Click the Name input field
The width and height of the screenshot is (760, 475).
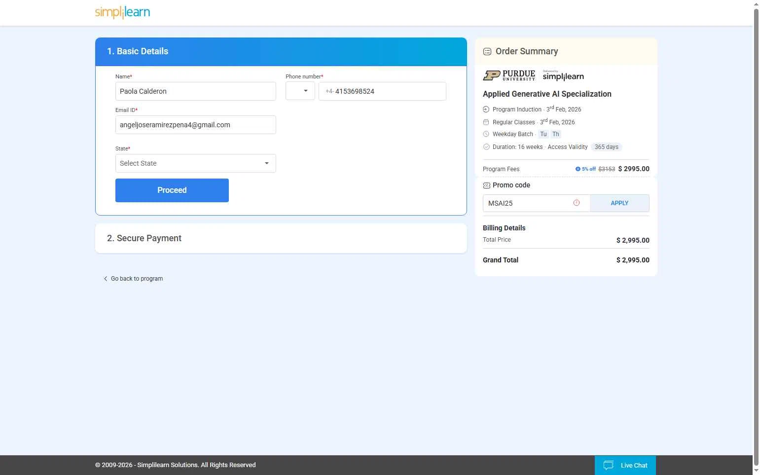[196, 91]
